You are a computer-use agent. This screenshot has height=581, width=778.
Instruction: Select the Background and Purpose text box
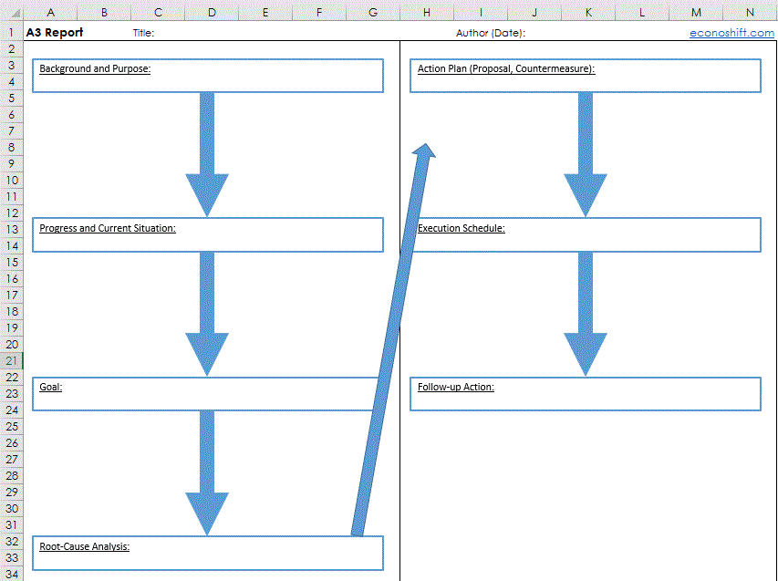point(208,76)
